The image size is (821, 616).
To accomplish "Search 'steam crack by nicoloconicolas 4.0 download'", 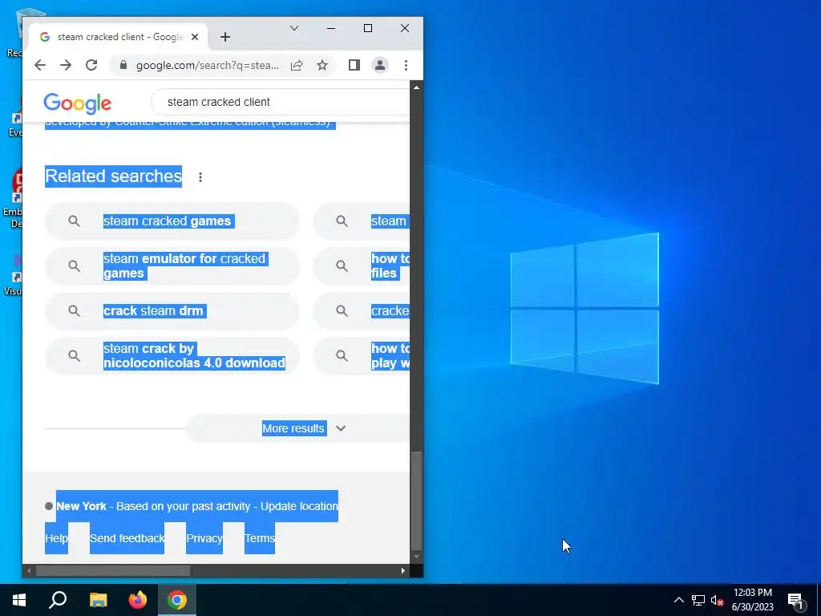I will pos(172,355).
